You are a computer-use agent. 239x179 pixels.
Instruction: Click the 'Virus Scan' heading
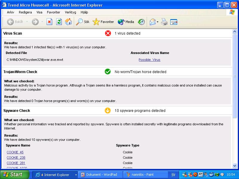click(13, 33)
